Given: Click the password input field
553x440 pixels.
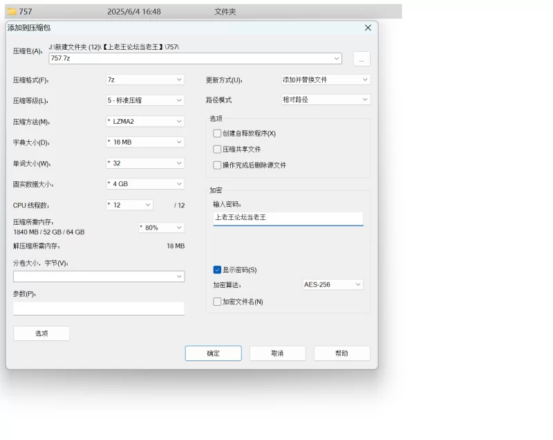Looking at the screenshot, I should [x=288, y=218].
